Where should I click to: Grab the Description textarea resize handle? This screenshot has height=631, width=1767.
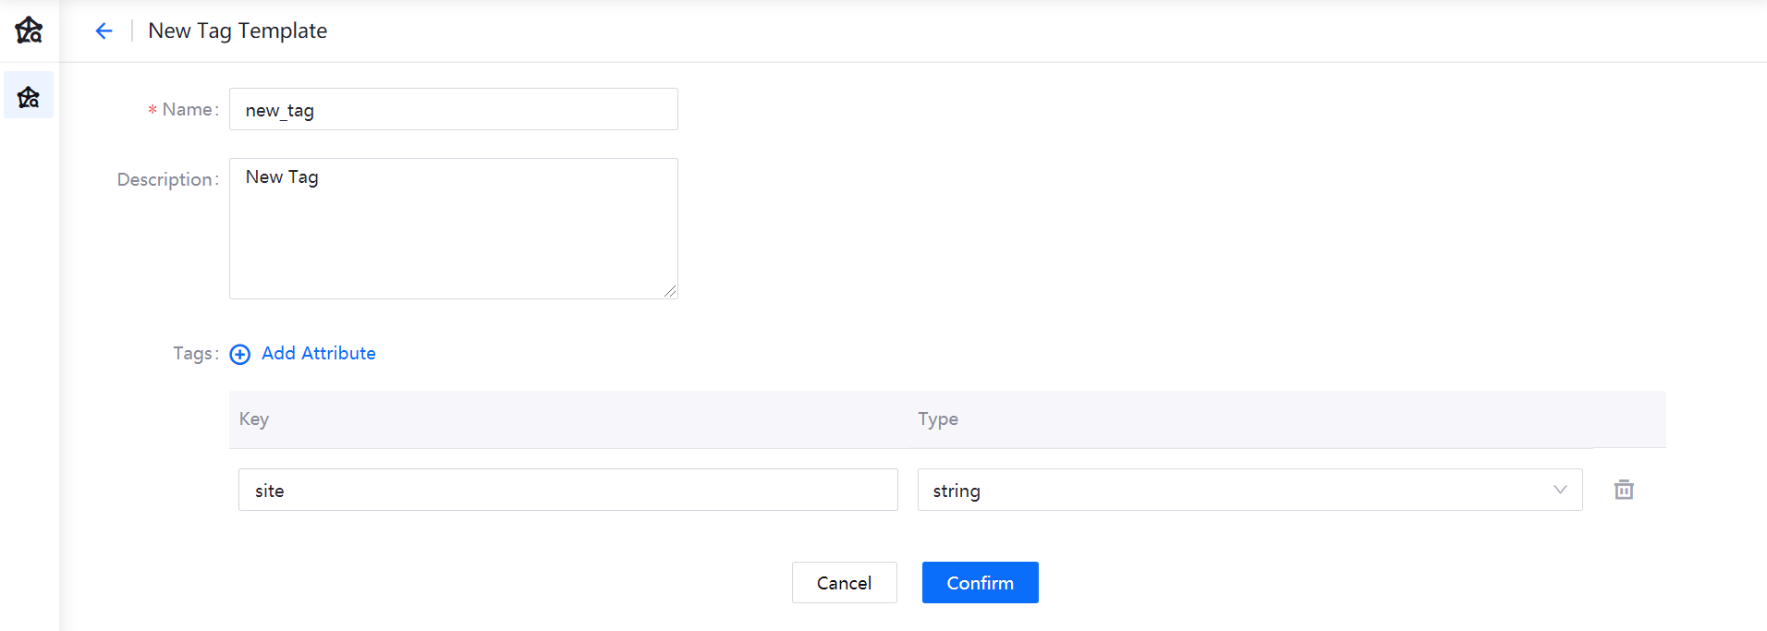[x=670, y=291]
